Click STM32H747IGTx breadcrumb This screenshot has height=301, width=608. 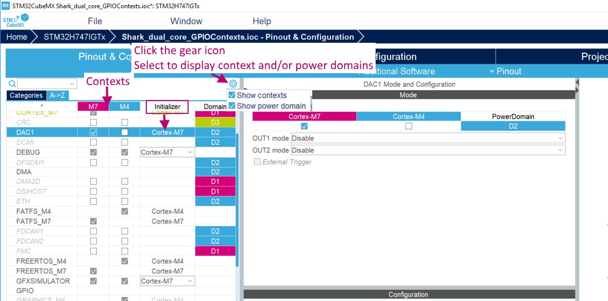tap(74, 37)
